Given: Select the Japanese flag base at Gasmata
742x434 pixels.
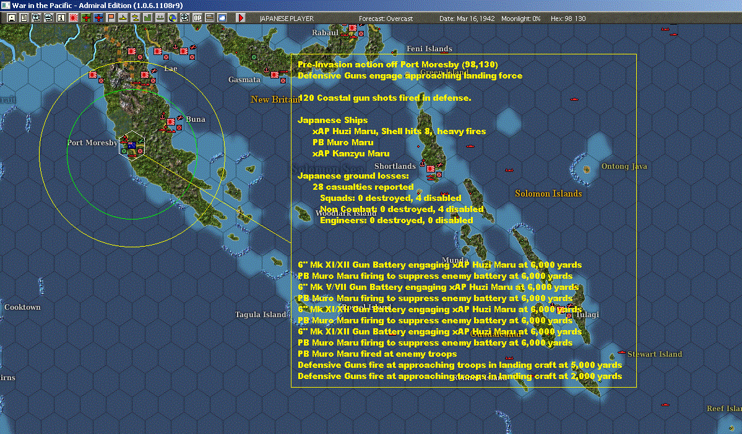Looking at the screenshot, I should coord(275,75).
